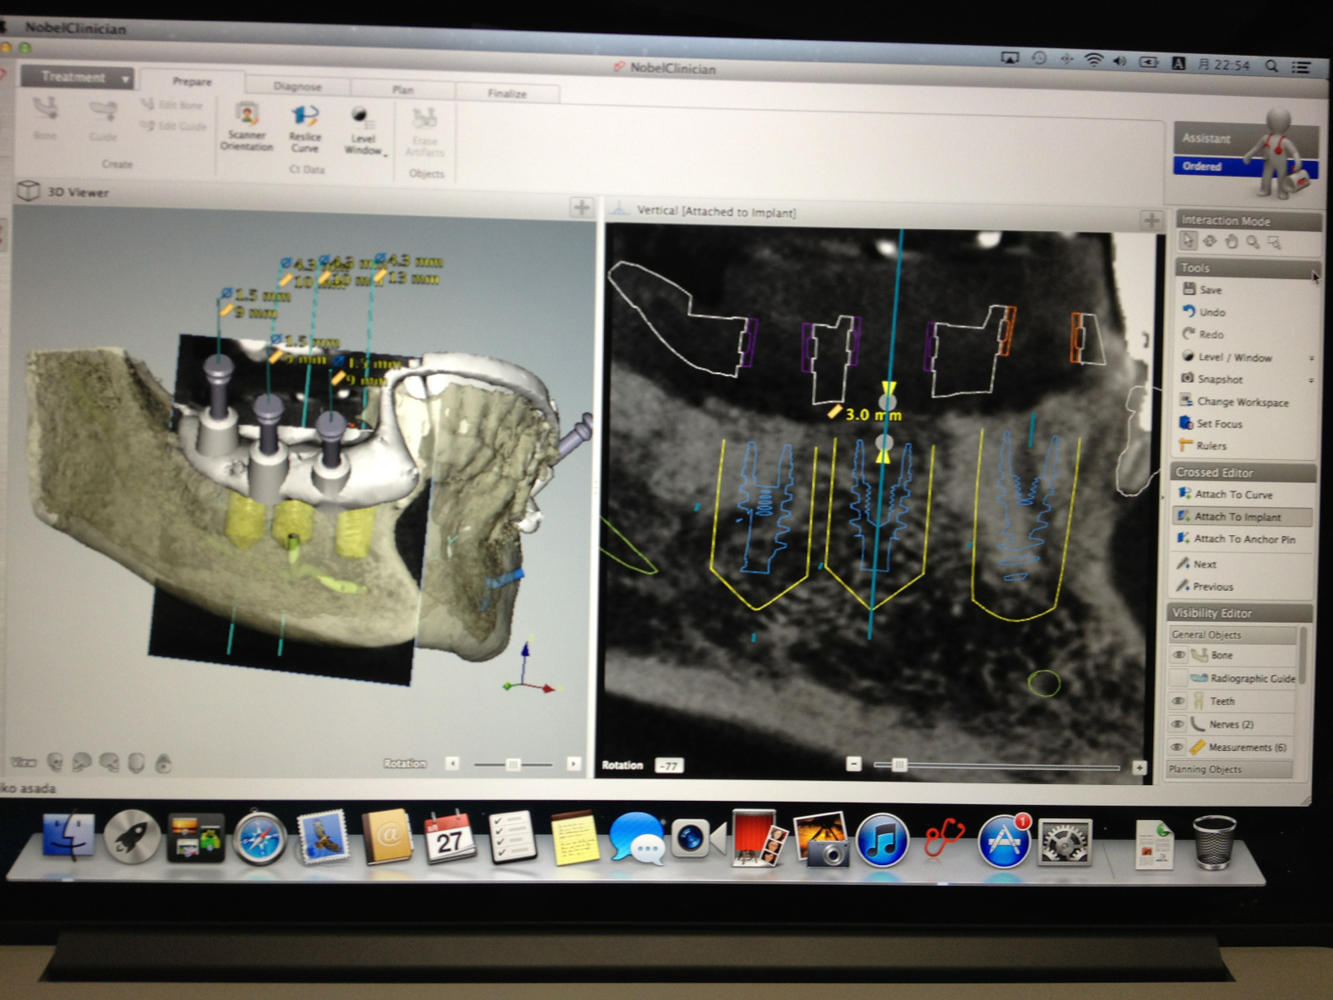
Task: Click the first skull view orientation icon
Action: [x=55, y=762]
